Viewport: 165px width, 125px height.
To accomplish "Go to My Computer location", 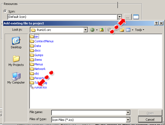I will pyautogui.click(x=16, y=78).
